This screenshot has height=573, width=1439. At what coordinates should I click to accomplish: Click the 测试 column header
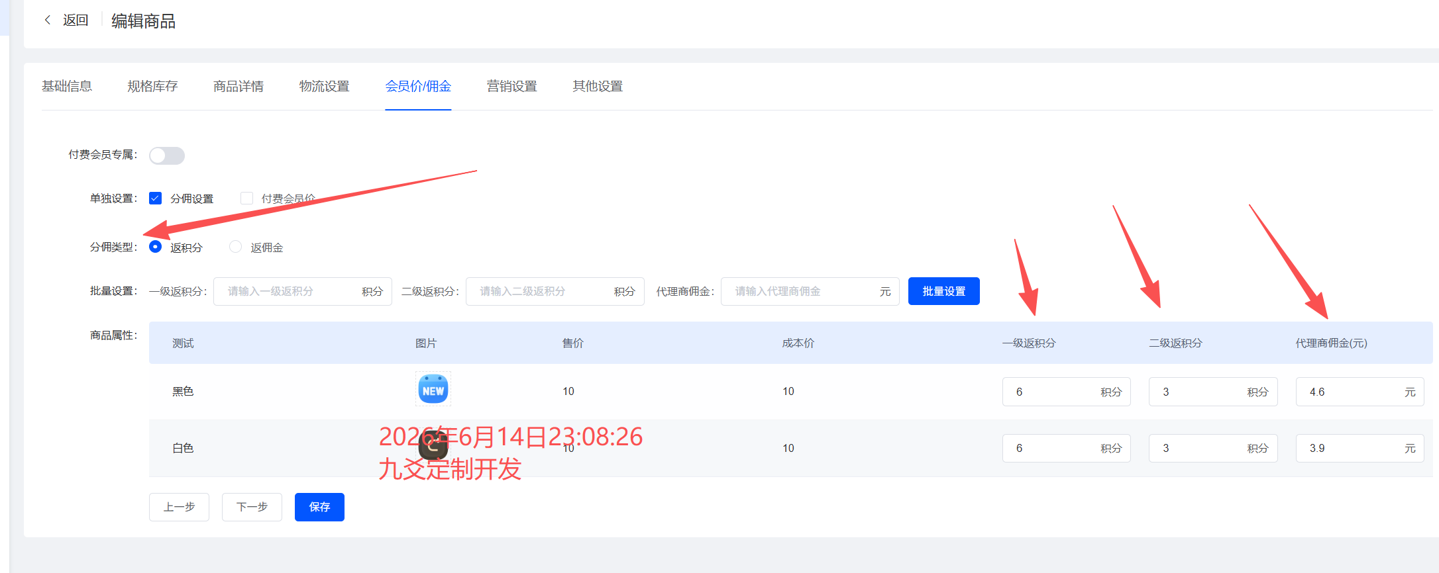[183, 343]
